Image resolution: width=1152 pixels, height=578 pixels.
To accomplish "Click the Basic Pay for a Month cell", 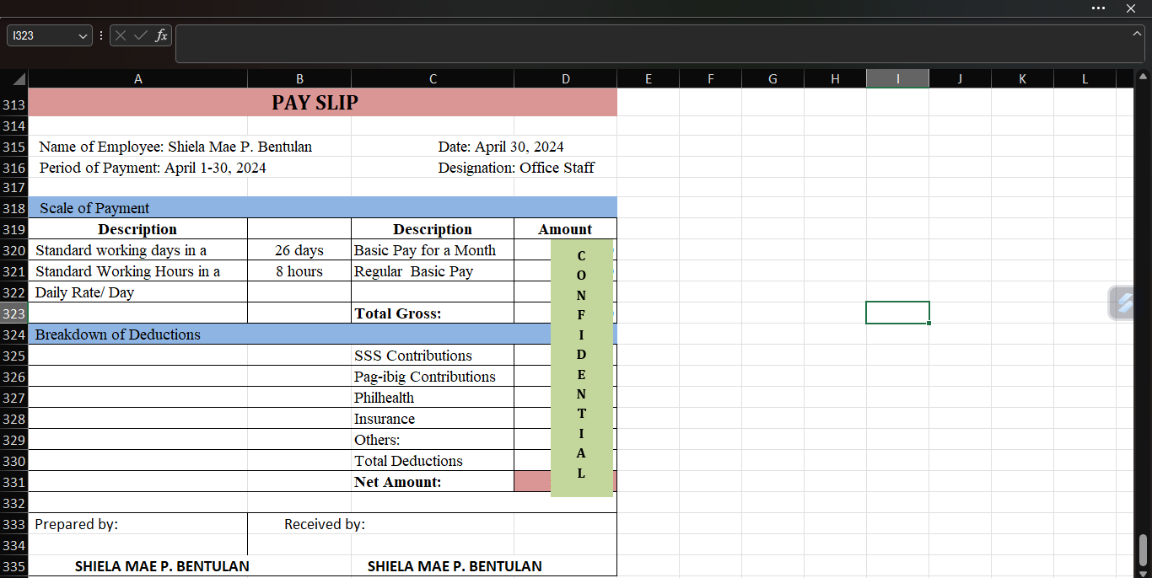I will tap(433, 250).
